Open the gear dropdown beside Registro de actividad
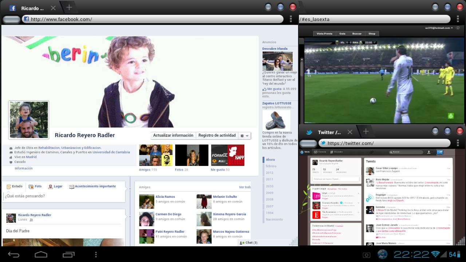The image size is (466, 262). click(x=245, y=136)
